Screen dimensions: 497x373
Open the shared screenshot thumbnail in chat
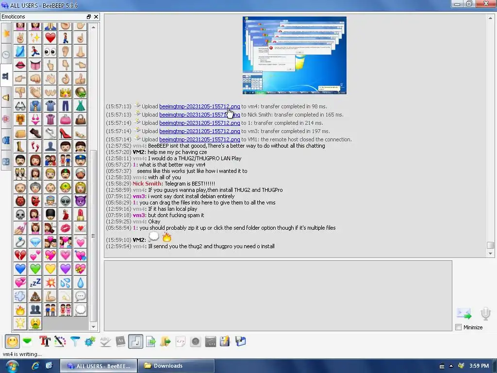click(x=295, y=55)
